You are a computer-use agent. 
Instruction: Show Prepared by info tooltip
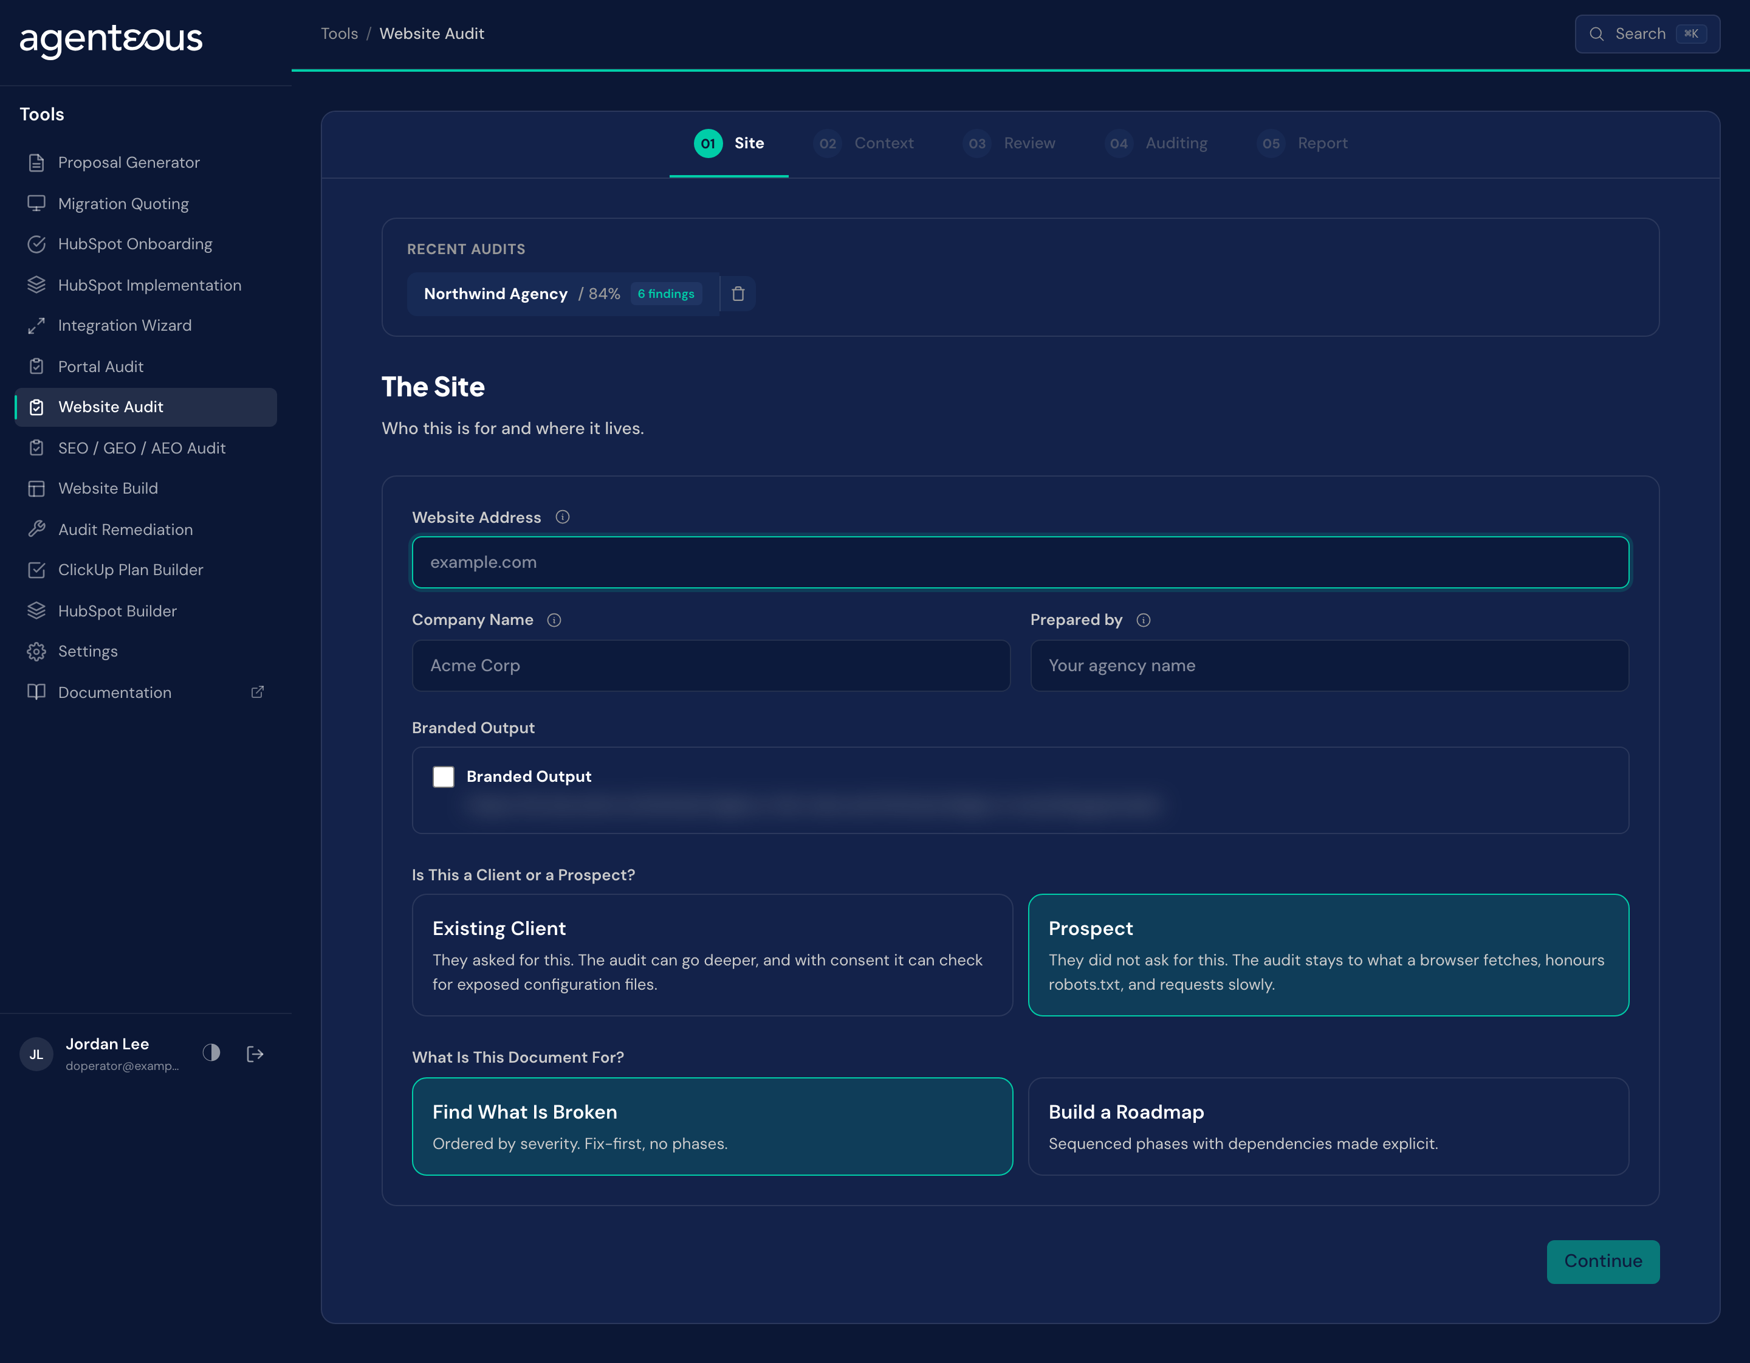[1144, 619]
